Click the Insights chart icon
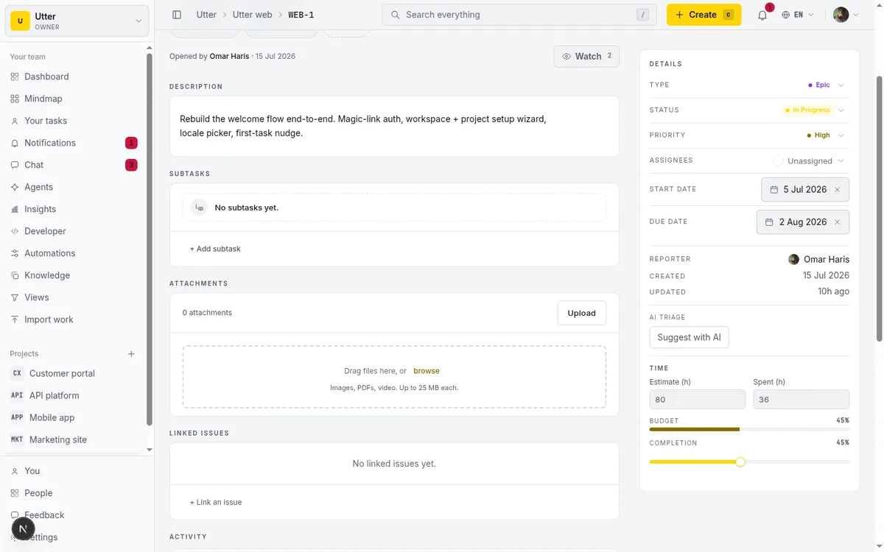 (15, 209)
